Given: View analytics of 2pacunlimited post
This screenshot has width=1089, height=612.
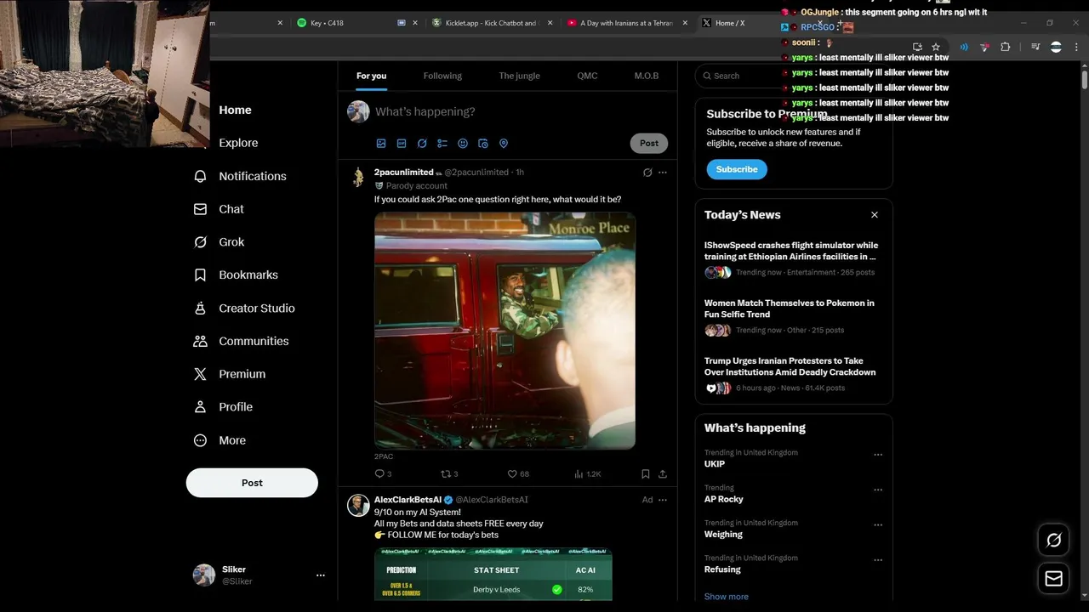Looking at the screenshot, I should 579,473.
